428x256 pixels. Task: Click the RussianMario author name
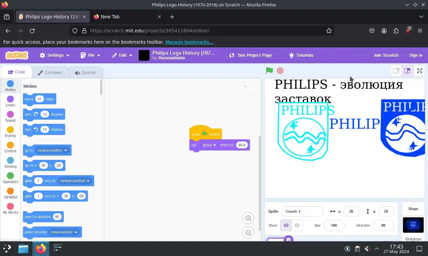172,58
